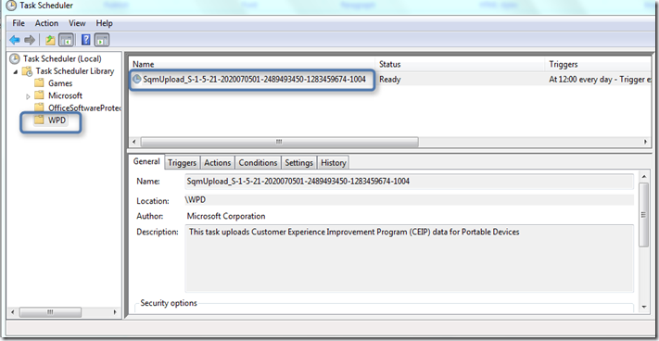Select the Games folder label
The width and height of the screenshot is (659, 341).
click(x=60, y=83)
